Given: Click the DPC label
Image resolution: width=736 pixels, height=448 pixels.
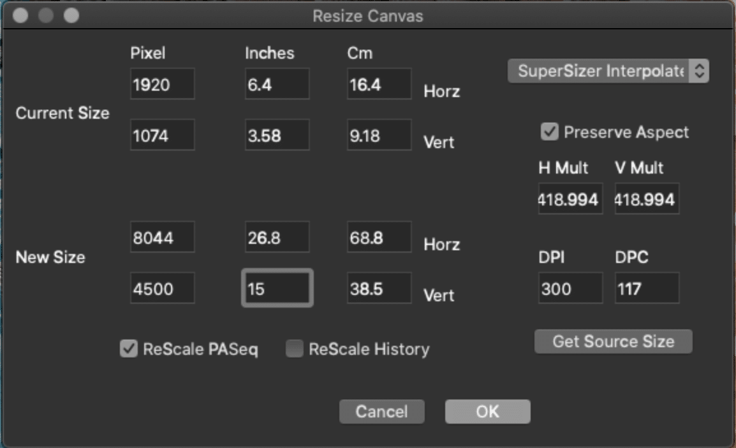Looking at the screenshot, I should click(632, 257).
